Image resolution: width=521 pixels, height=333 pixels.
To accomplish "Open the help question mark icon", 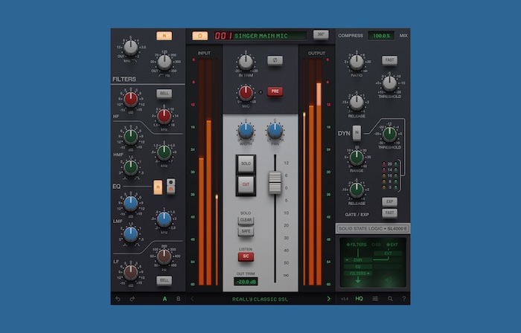I will point(403,299).
